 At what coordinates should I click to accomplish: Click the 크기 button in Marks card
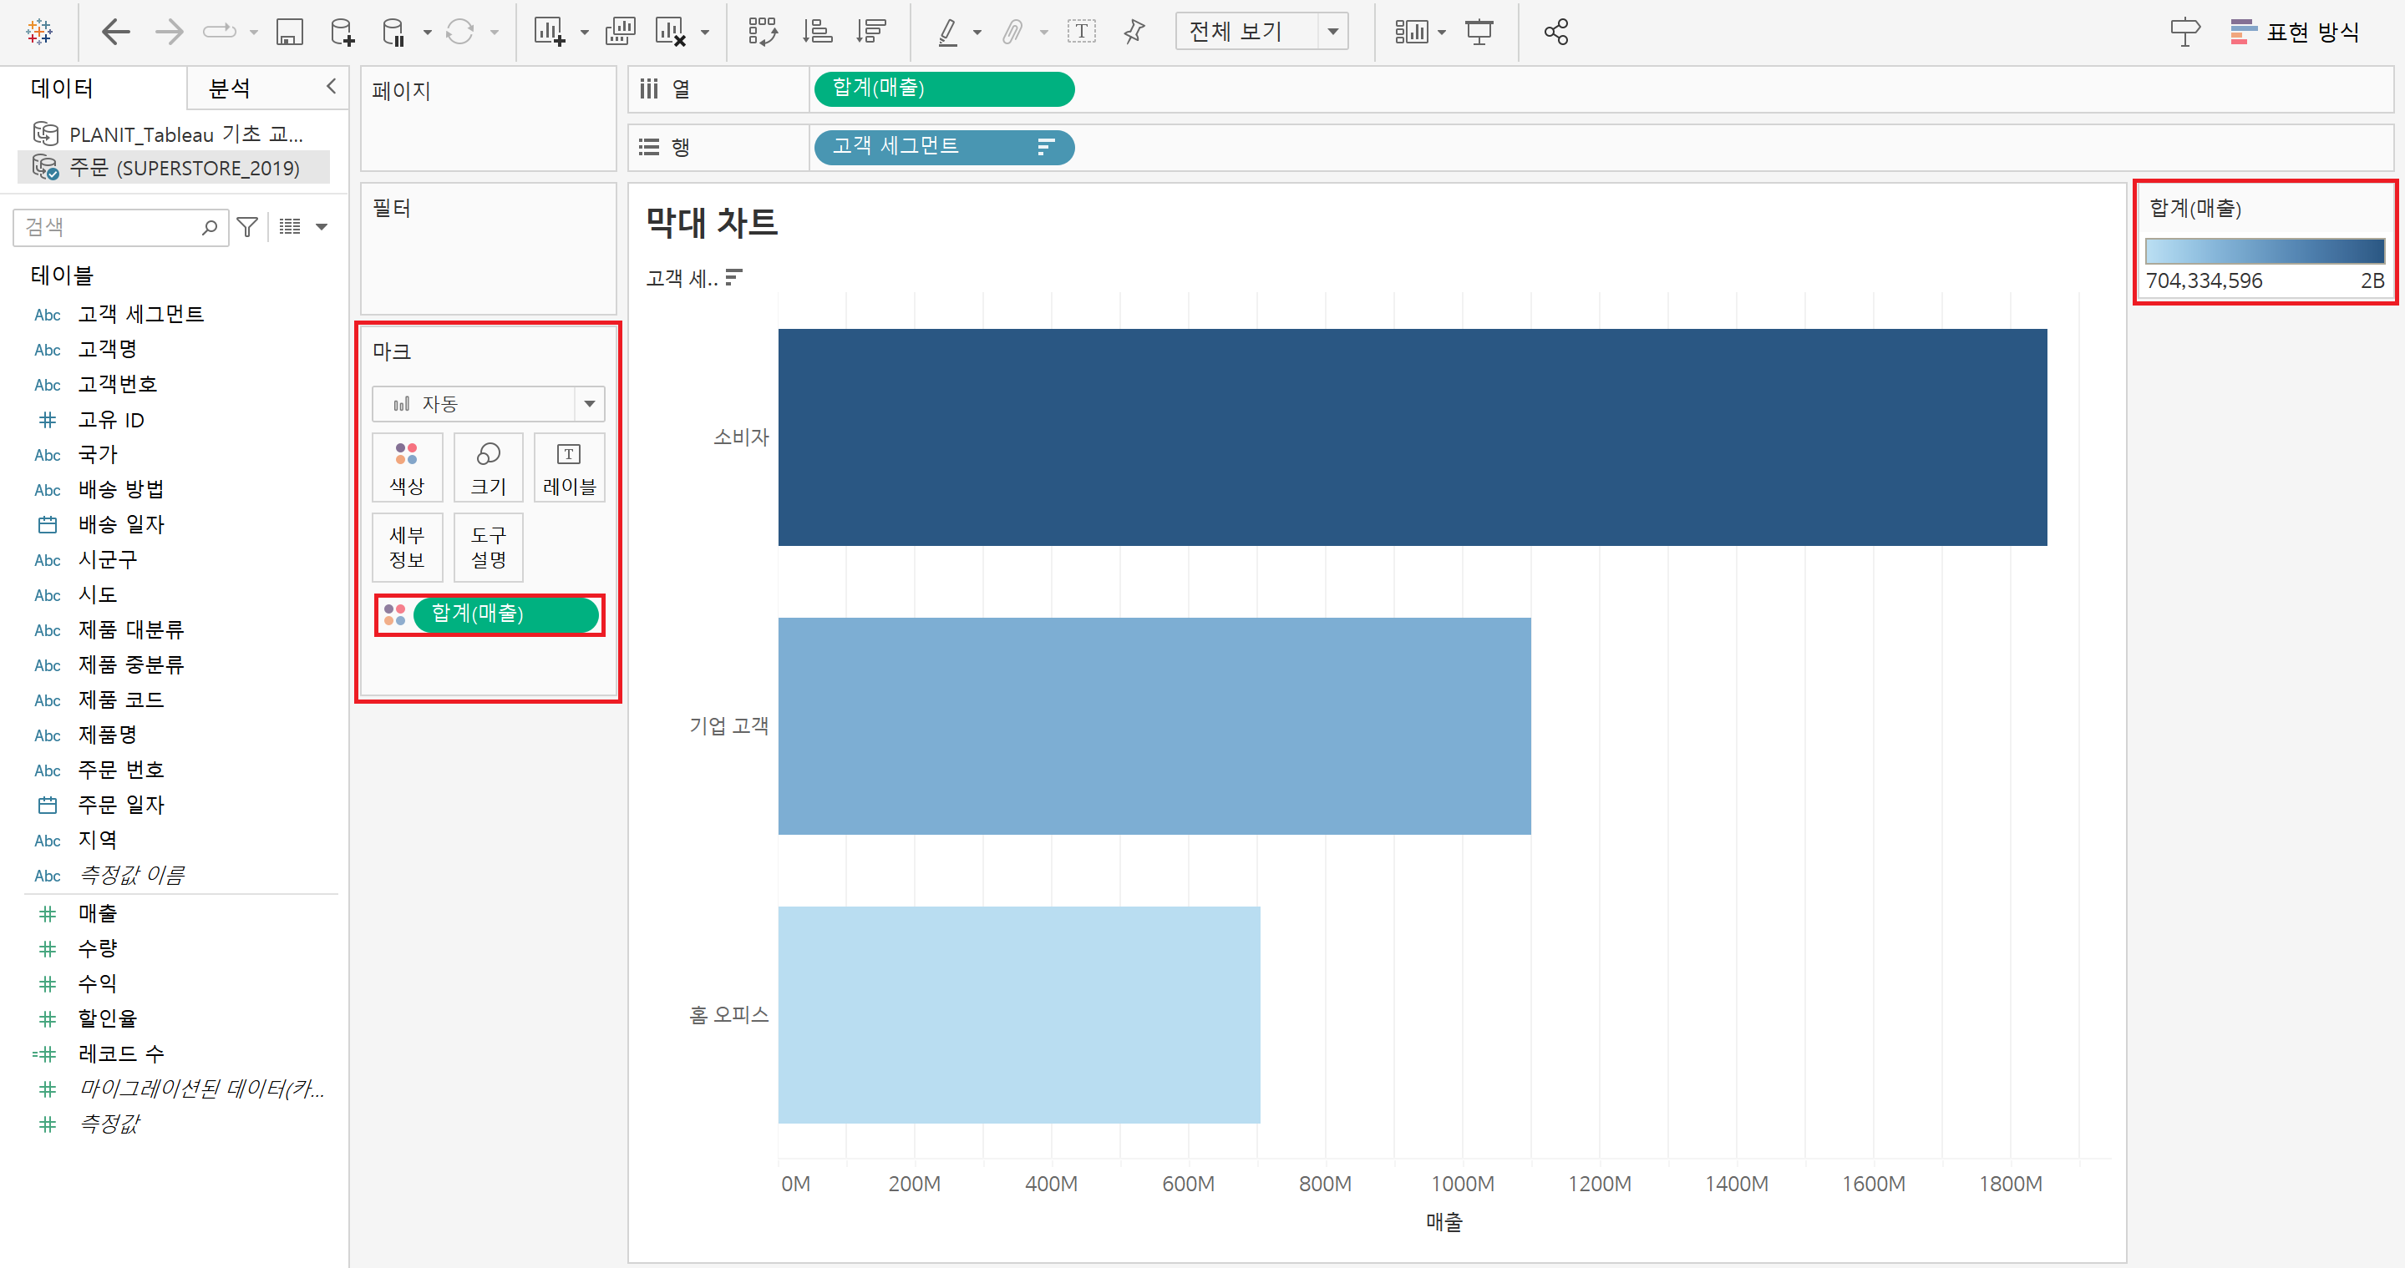[x=487, y=468]
